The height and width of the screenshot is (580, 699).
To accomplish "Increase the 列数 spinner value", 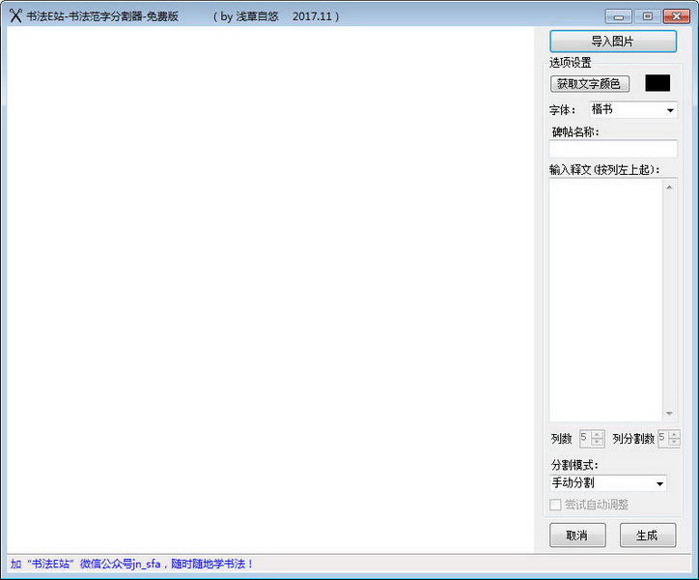I will point(598,434).
